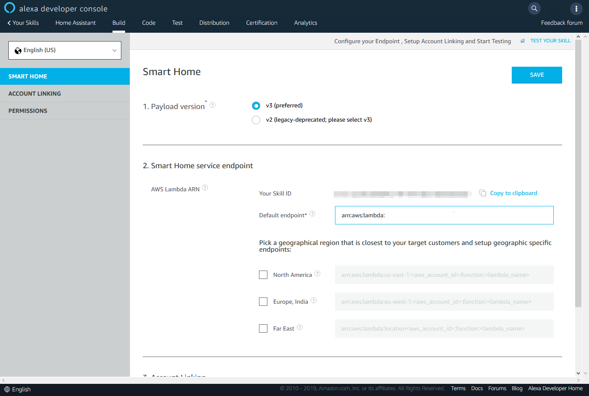
Task: Click the '2. Smart Home service endpoint' heading
Action: pos(198,166)
